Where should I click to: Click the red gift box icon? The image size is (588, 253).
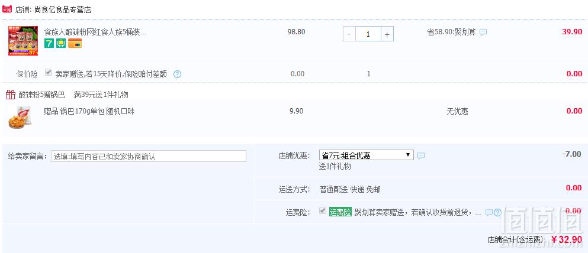tap(11, 95)
